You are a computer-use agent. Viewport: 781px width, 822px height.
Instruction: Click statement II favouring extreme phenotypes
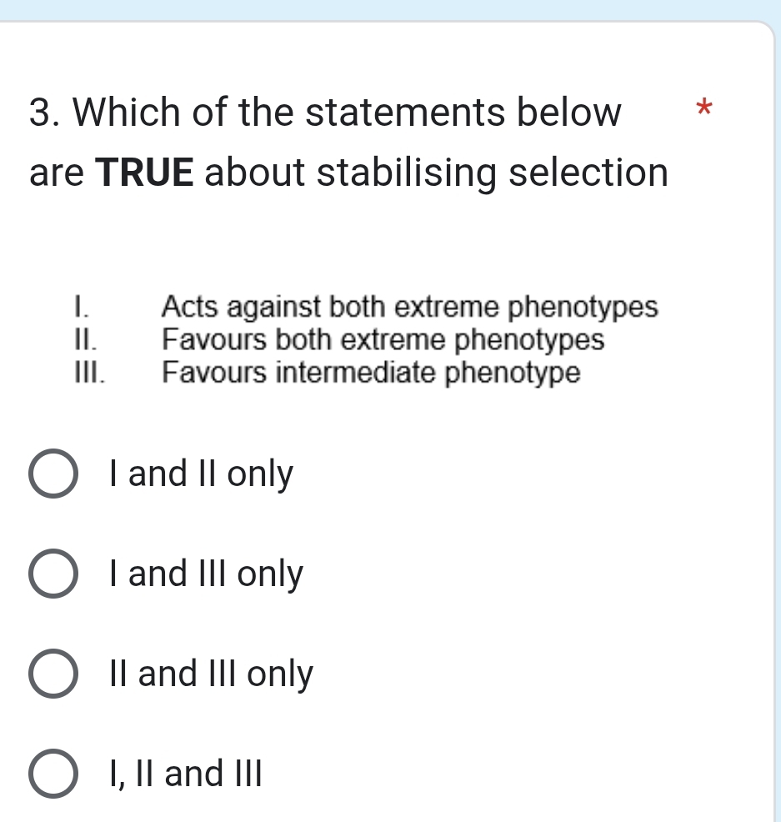(x=382, y=339)
